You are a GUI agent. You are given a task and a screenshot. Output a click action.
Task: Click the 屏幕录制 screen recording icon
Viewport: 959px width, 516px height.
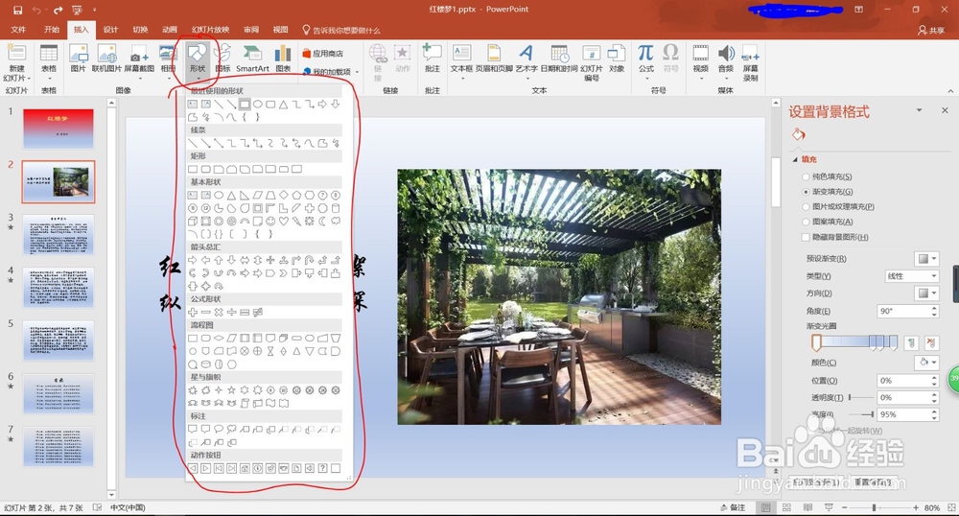coord(751,53)
